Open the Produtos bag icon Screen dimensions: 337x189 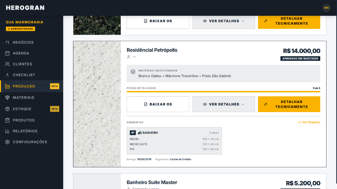[x=7, y=120]
